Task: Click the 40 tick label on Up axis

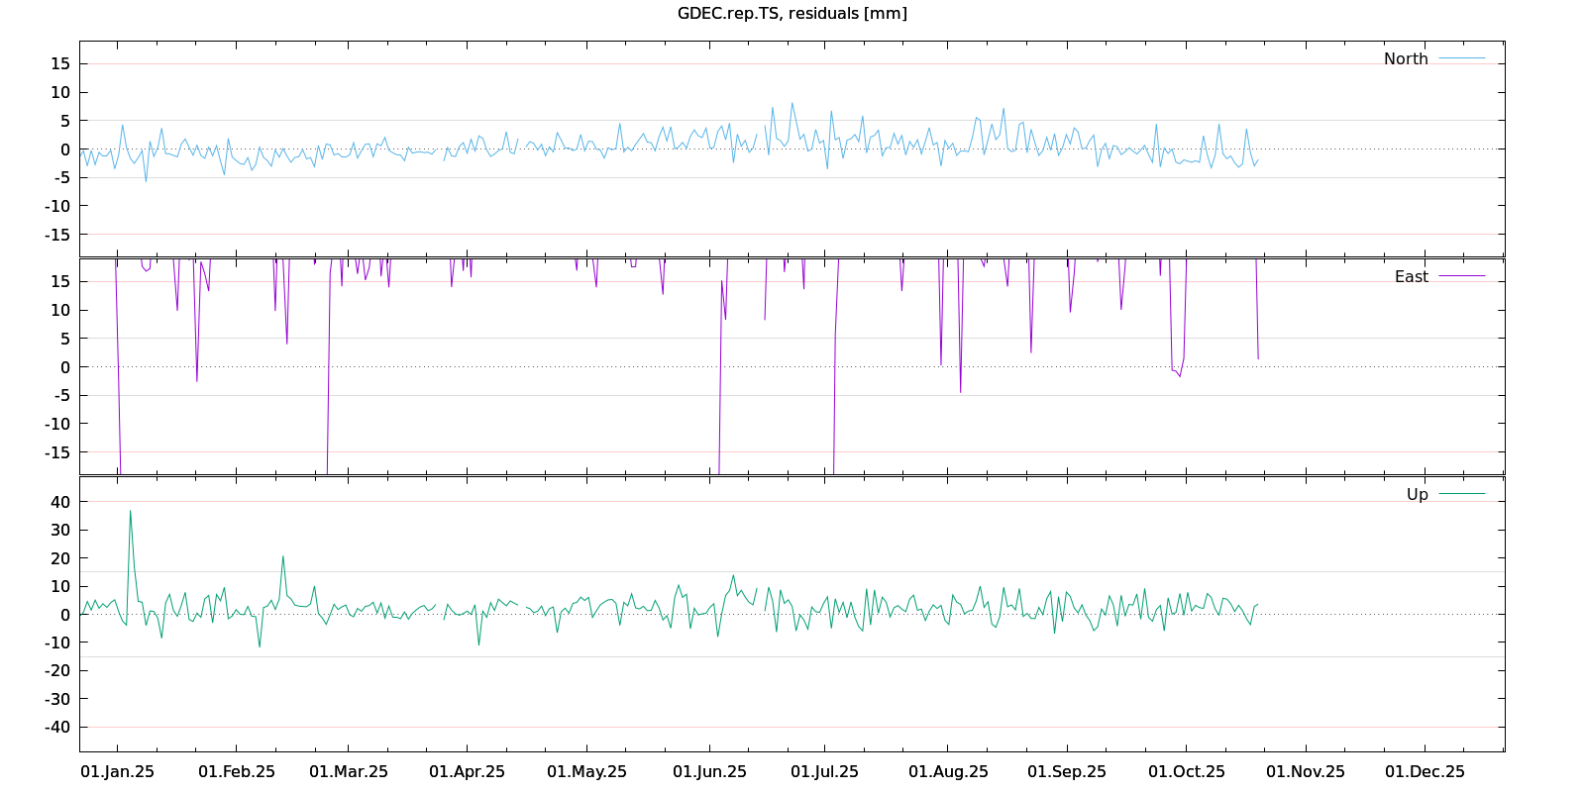Action: coord(60,502)
